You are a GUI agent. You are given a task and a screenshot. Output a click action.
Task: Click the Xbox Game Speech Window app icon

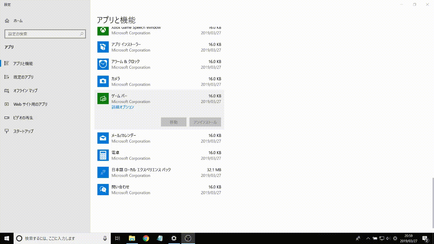pos(103,30)
